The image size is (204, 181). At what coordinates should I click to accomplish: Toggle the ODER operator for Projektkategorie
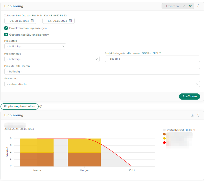tap(146, 53)
